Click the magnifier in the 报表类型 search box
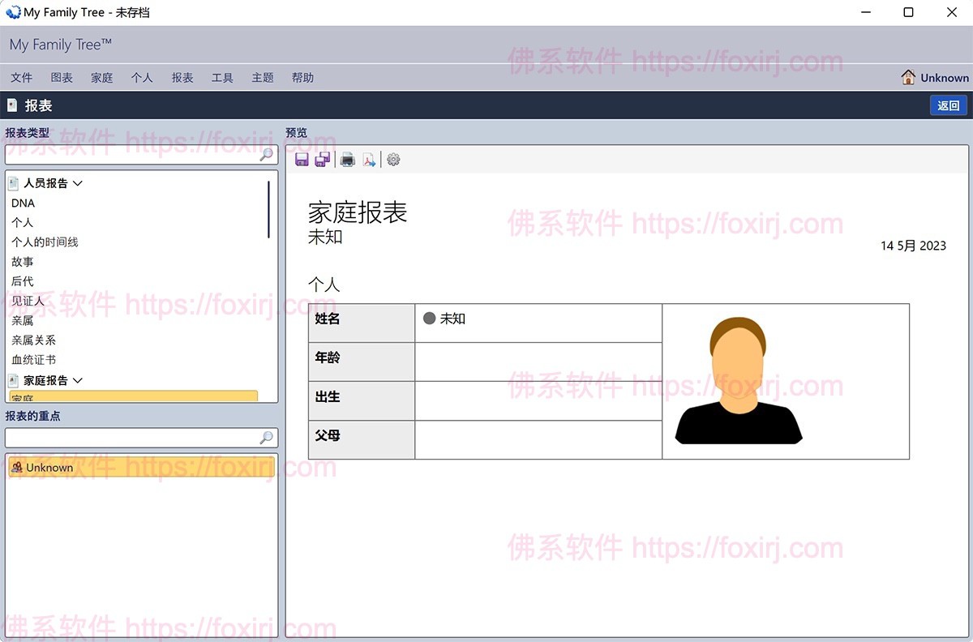 pyautogui.click(x=266, y=155)
